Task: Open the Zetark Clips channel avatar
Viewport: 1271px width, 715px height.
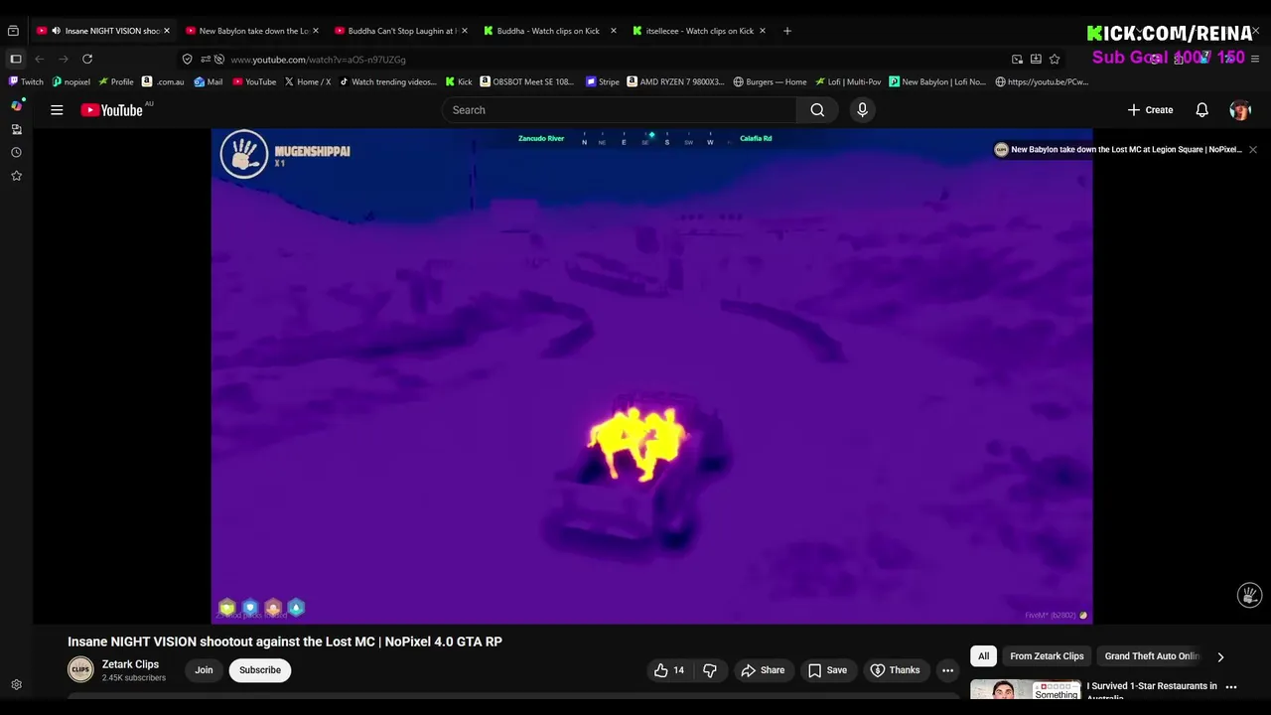Action: [80, 670]
